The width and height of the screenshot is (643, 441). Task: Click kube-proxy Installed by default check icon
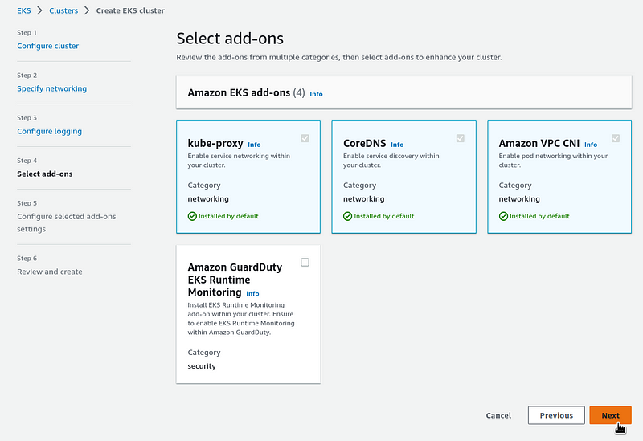pos(192,216)
